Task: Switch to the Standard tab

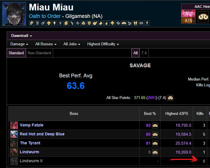Action: click(16, 53)
